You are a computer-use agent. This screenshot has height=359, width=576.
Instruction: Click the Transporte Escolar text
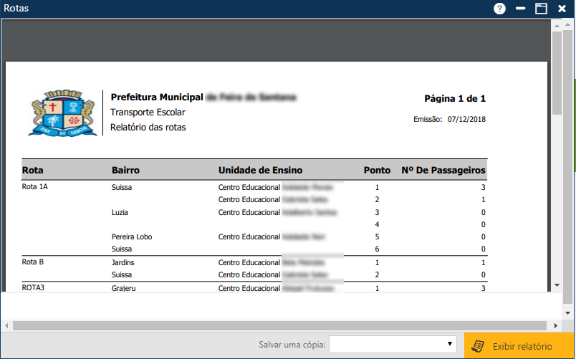[x=148, y=112]
